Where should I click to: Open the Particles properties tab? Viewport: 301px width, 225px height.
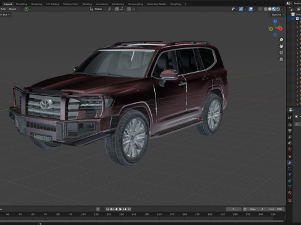click(x=290, y=169)
